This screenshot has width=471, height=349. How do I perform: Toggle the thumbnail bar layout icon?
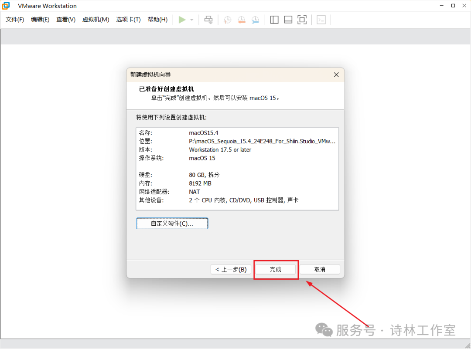[288, 20]
